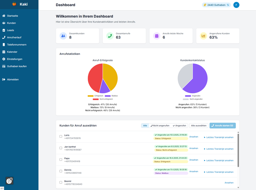Open Anrufverlauf in the sidebar
This screenshot has width=256, height=190.
coord(14,38)
